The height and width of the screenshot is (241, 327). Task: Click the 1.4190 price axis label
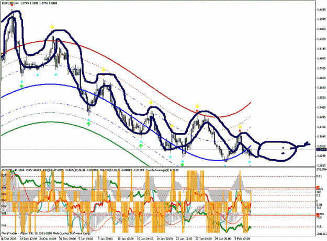[x=321, y=49]
